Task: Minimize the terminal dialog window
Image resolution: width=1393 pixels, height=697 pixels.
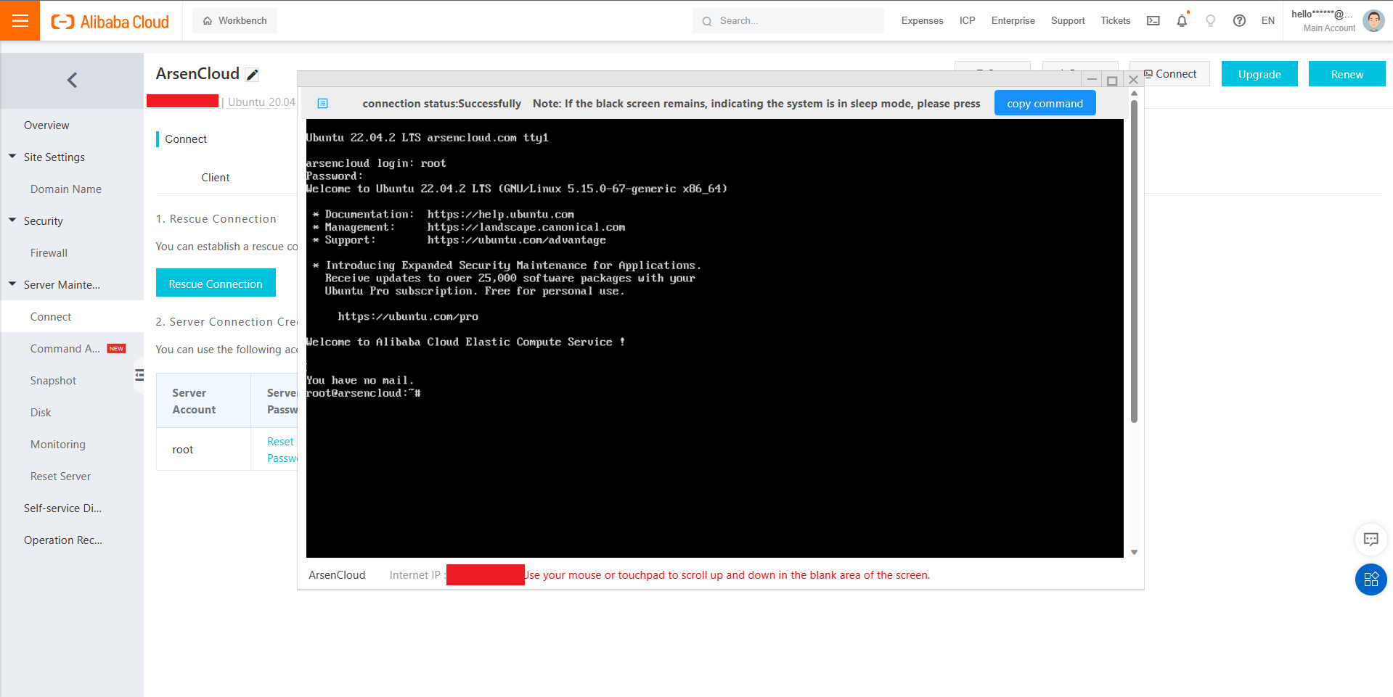Action: pos(1092,80)
